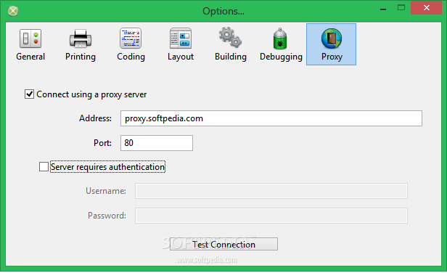Click the 'Password:' label
This screenshot has width=447, height=273.
point(107,216)
